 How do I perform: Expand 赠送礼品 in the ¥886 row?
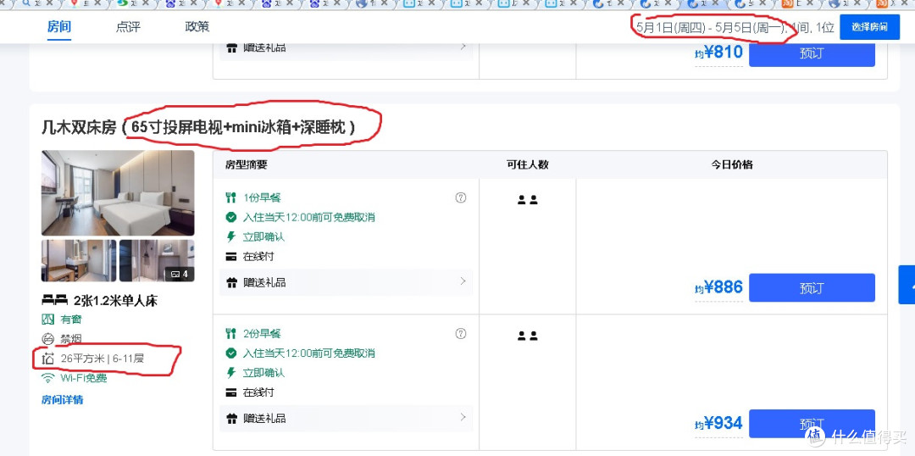(346, 282)
